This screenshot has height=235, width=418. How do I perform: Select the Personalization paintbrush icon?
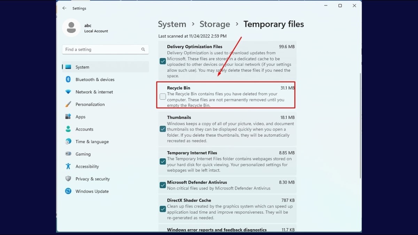pos(68,104)
